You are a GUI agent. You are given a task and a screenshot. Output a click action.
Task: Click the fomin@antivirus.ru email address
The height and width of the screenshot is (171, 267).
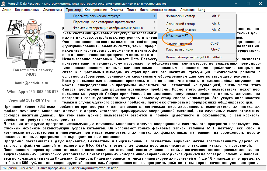click(x=31, y=83)
